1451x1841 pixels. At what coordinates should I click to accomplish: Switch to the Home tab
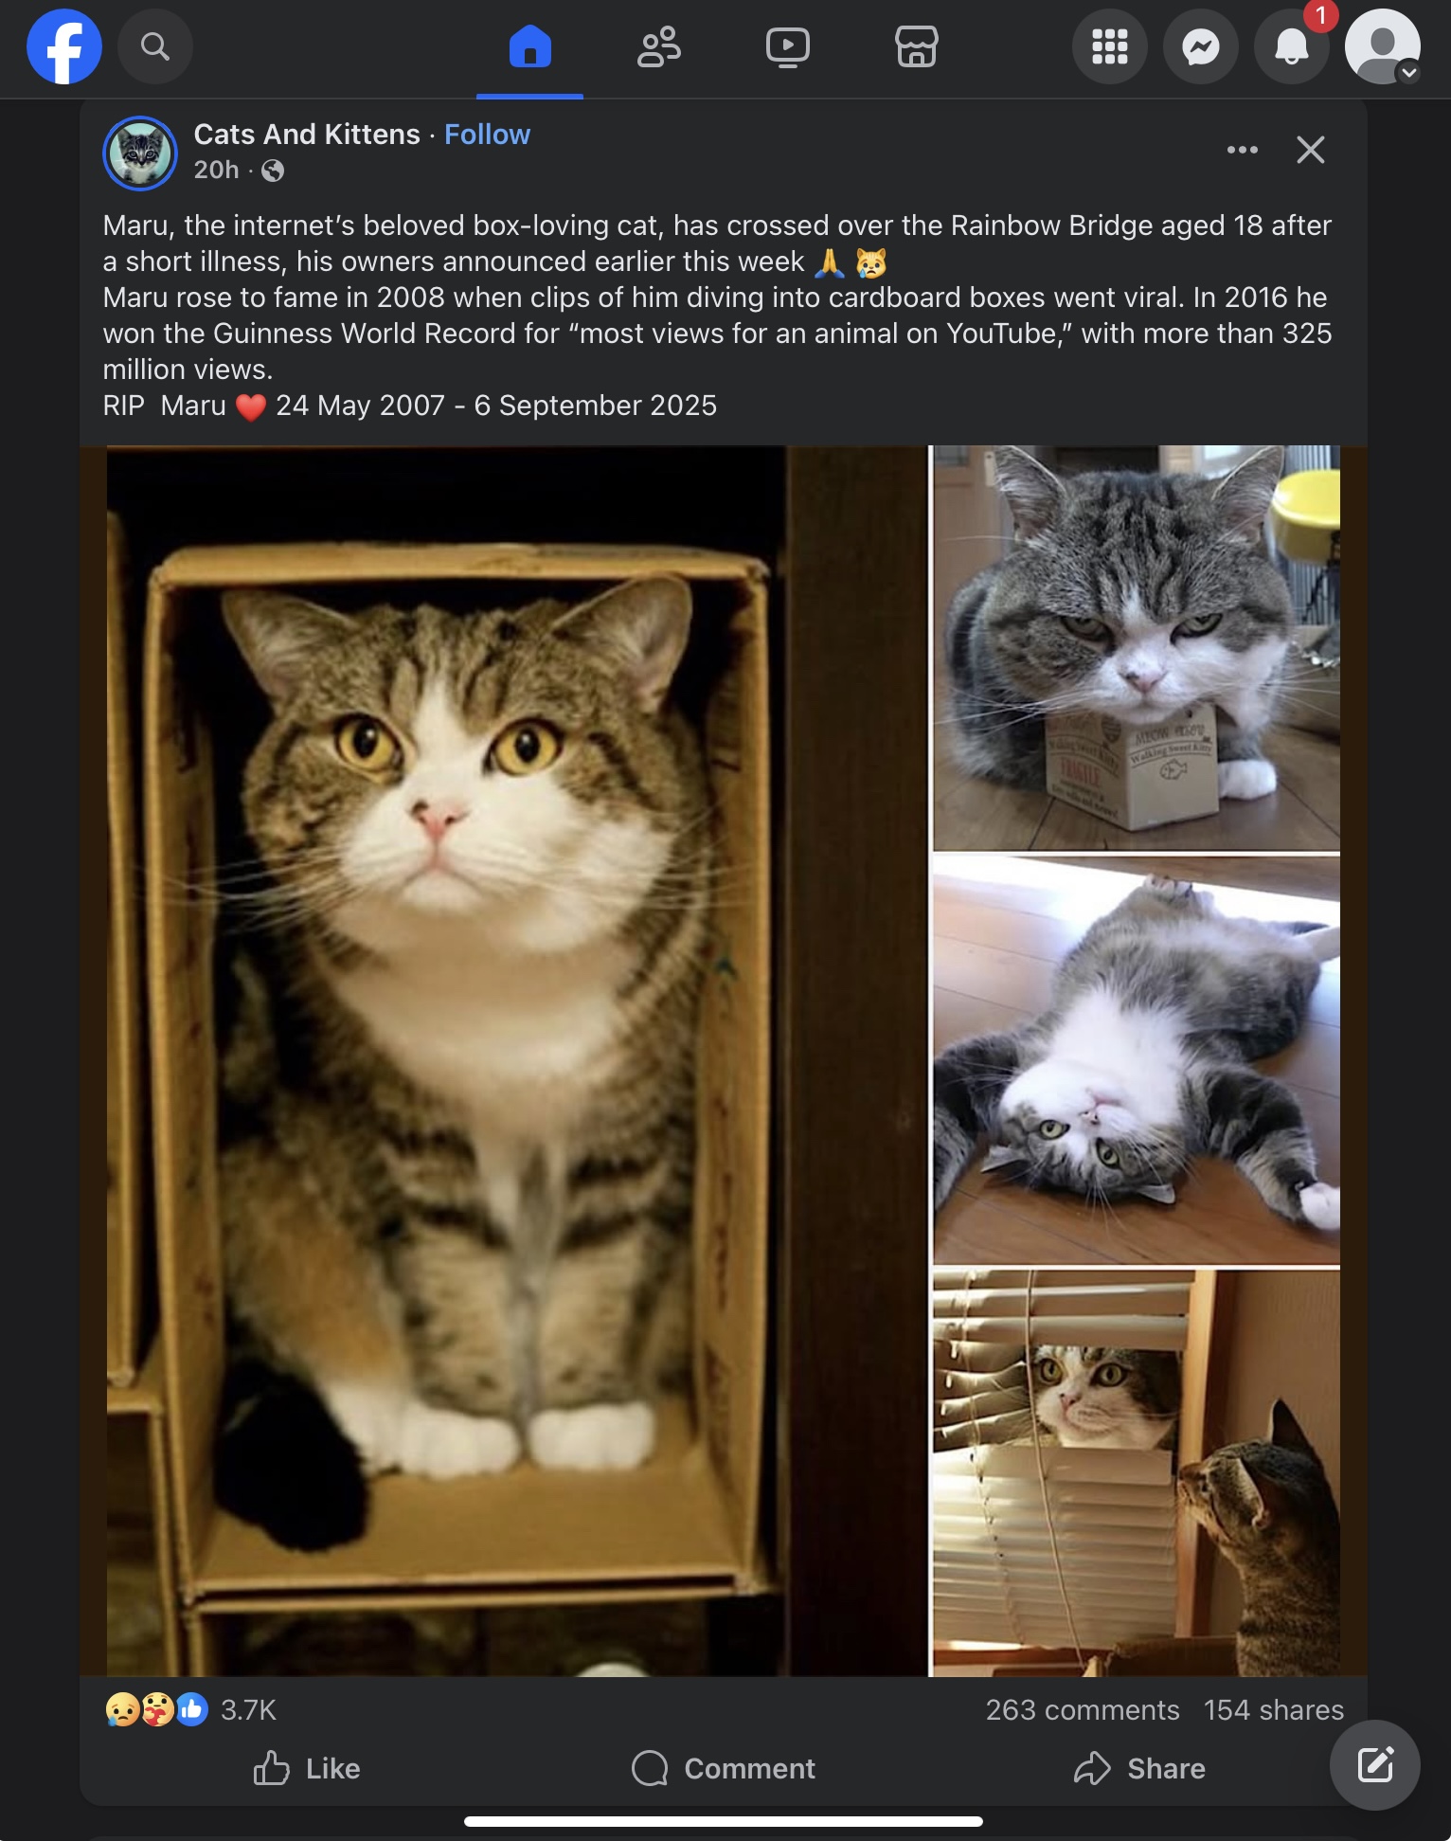pos(530,46)
